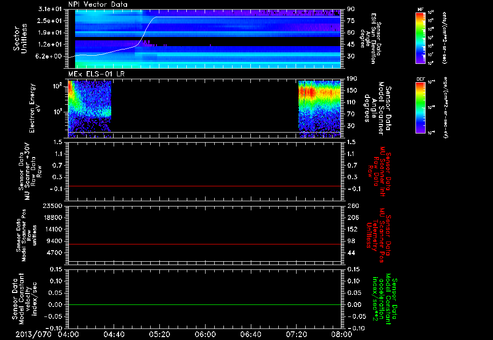The width and height of the screenshot is (493, 340).
Task: Click the 190 scanner angle tick label
Action: coord(352,79)
